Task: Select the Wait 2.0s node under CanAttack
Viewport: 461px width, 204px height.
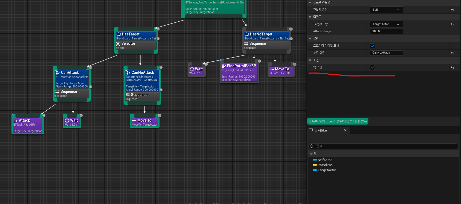Action: [x=72, y=122]
